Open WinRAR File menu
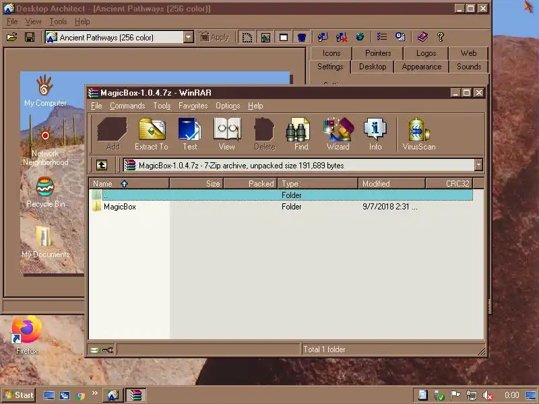The height and width of the screenshot is (404, 539). click(96, 106)
